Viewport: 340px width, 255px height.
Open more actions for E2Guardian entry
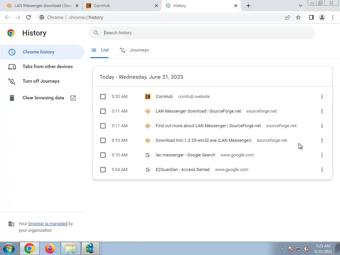coord(322,170)
